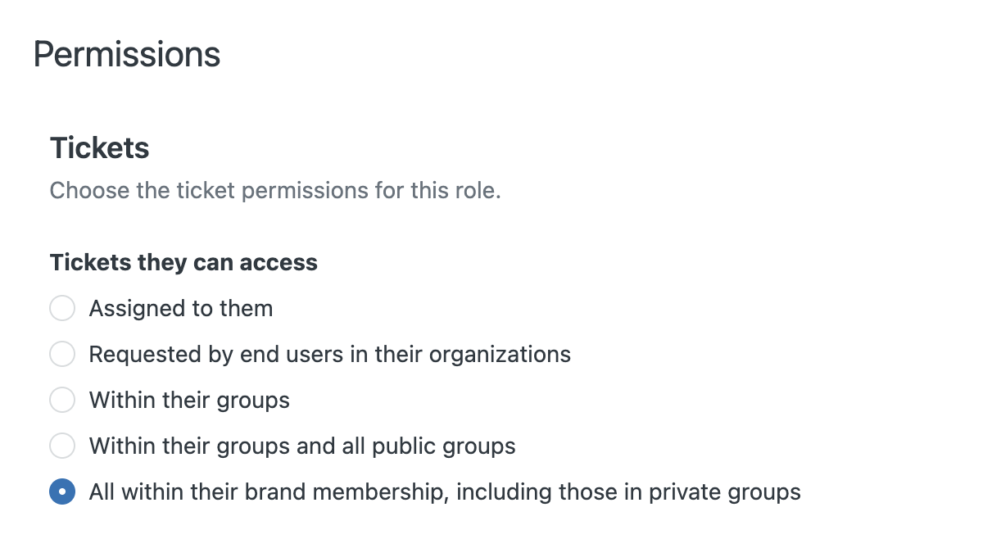The width and height of the screenshot is (1001, 539).
Task: Click the 'Tickets' section heading
Action: click(99, 147)
